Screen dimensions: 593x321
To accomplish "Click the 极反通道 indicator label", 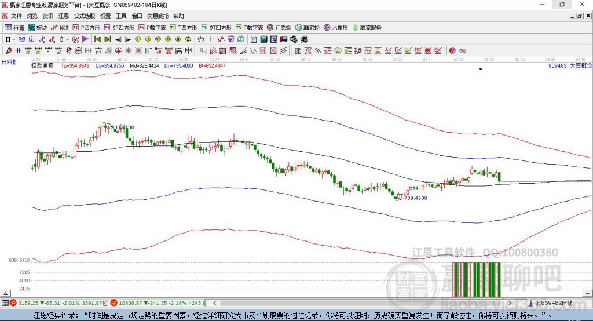I will 43,65.
